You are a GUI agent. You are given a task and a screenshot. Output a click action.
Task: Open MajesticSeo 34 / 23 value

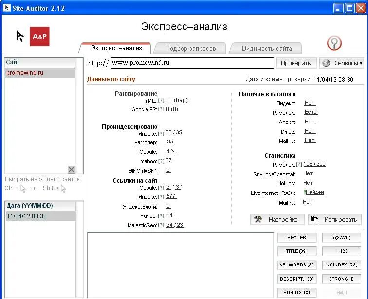(x=175, y=225)
